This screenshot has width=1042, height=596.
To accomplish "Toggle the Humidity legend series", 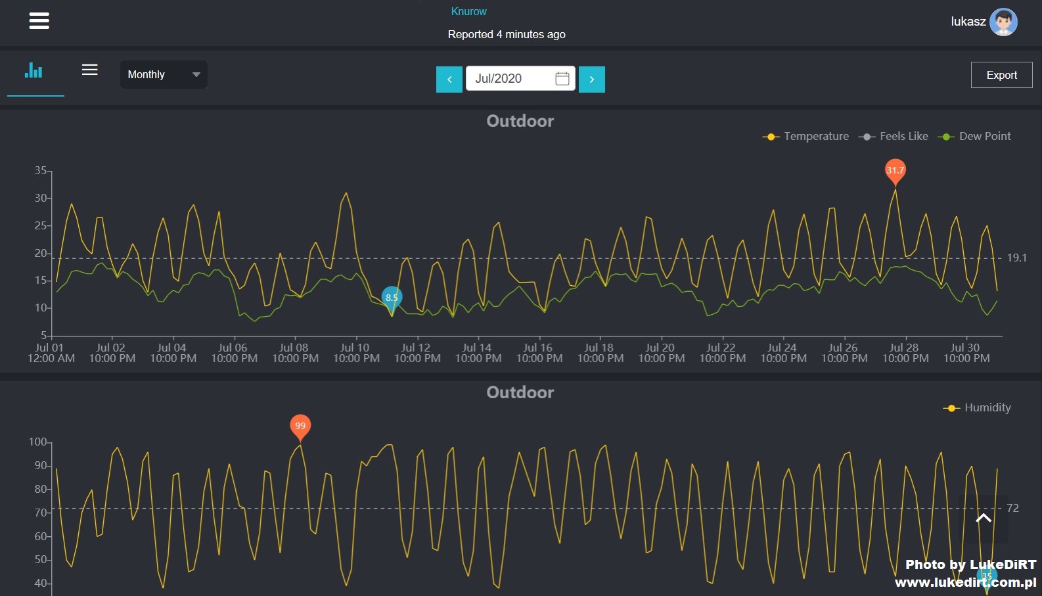I will click(x=978, y=408).
